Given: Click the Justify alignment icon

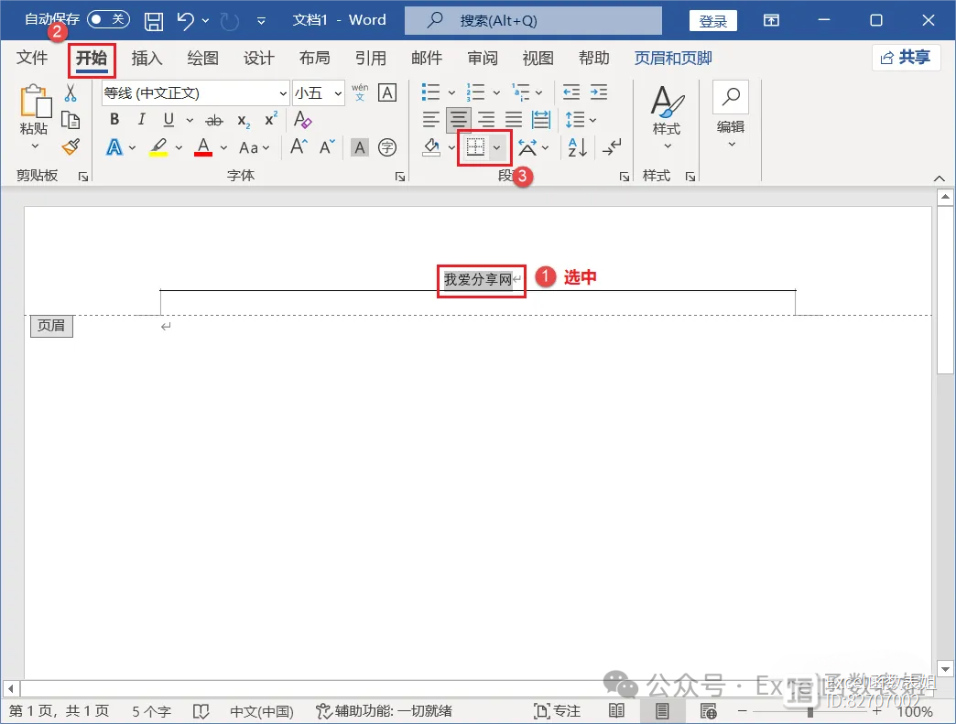Looking at the screenshot, I should click(x=514, y=120).
